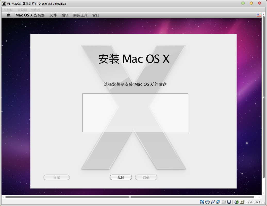Click the 自定 button

pyautogui.click(x=56, y=177)
